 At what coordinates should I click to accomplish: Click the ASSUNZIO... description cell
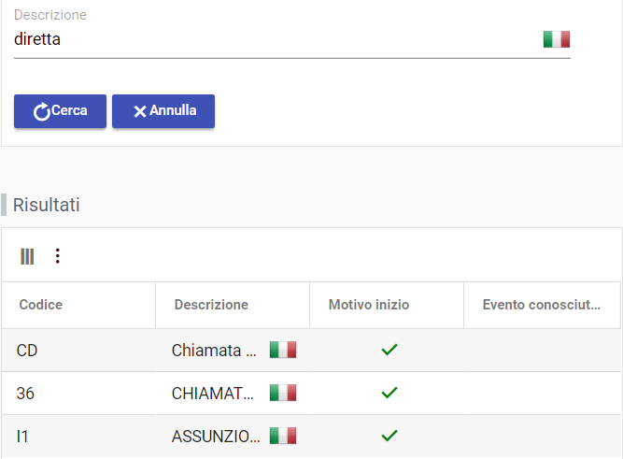pyautogui.click(x=216, y=437)
